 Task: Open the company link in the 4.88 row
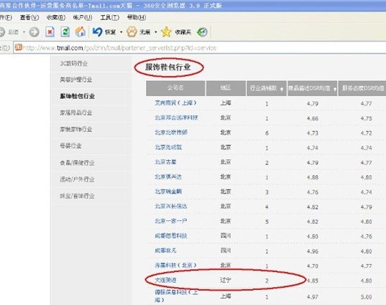point(168,177)
